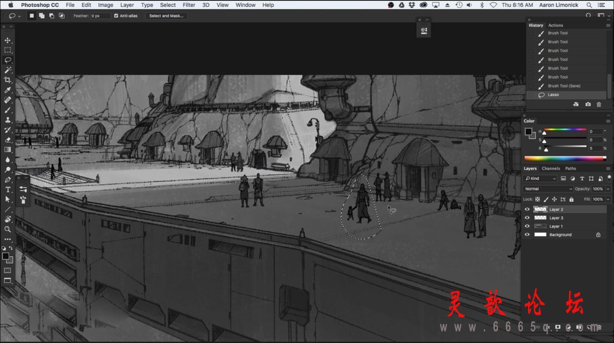614x343 pixels.
Task: Switch to the Channels tab
Action: pos(551,169)
